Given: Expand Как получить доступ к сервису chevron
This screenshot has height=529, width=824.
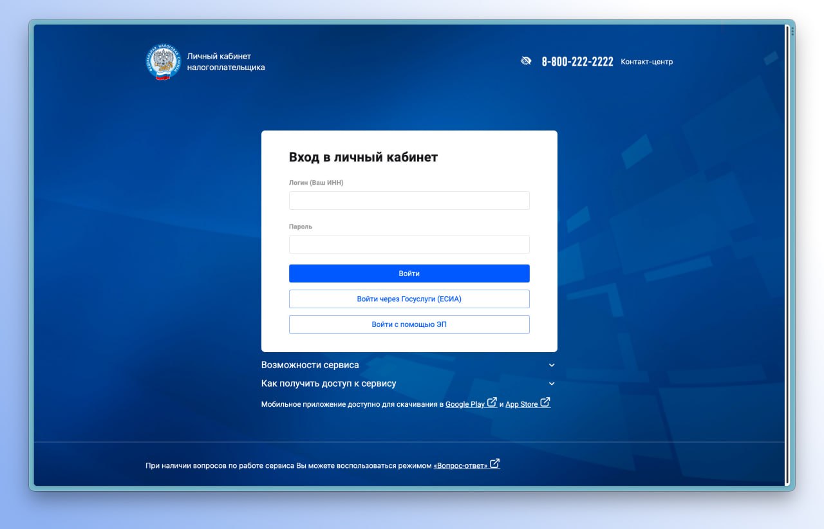Looking at the screenshot, I should [552, 384].
